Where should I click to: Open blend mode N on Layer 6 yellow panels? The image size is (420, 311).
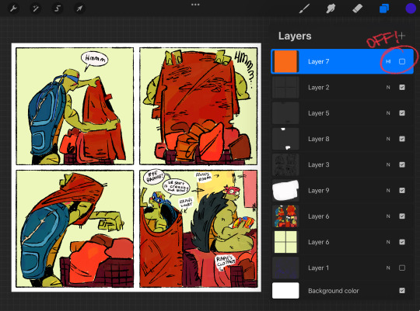388,242
